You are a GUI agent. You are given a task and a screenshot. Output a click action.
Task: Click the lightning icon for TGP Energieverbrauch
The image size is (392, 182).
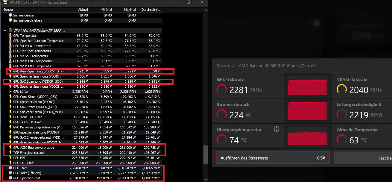11,153
